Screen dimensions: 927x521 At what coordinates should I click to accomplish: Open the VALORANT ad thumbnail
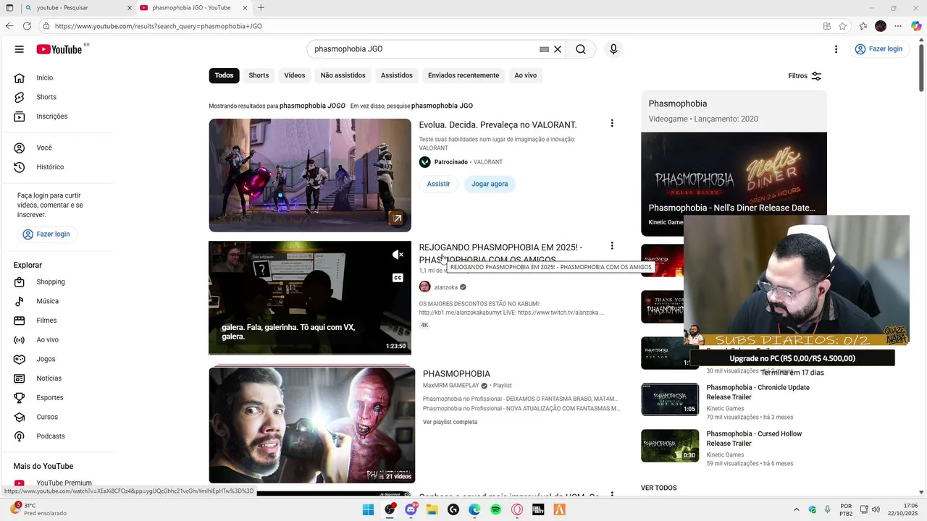[x=310, y=175]
